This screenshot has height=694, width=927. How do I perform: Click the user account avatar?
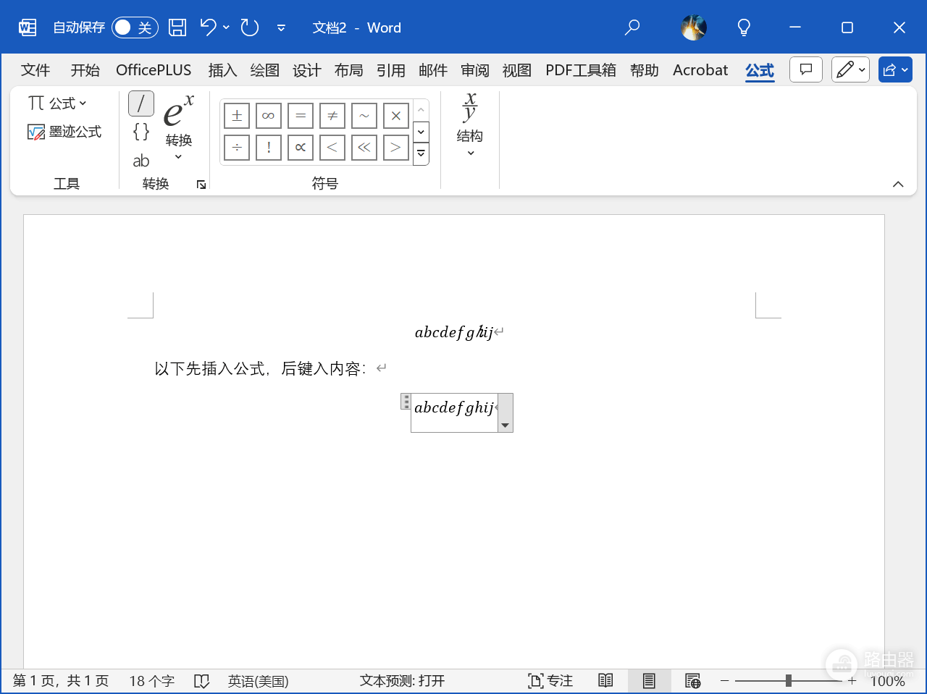694,27
